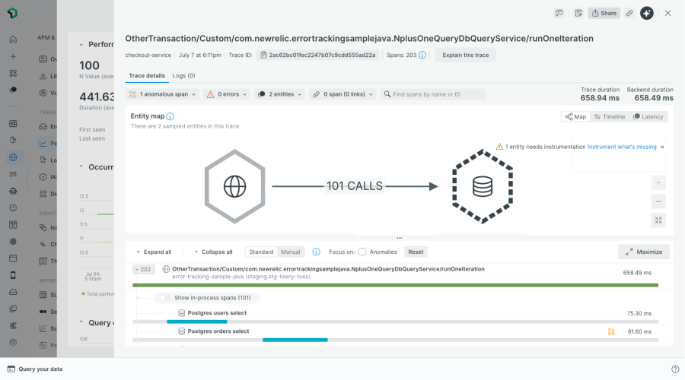Close the trace details panel
Image resolution: width=685 pixels, height=380 pixels.
point(668,13)
